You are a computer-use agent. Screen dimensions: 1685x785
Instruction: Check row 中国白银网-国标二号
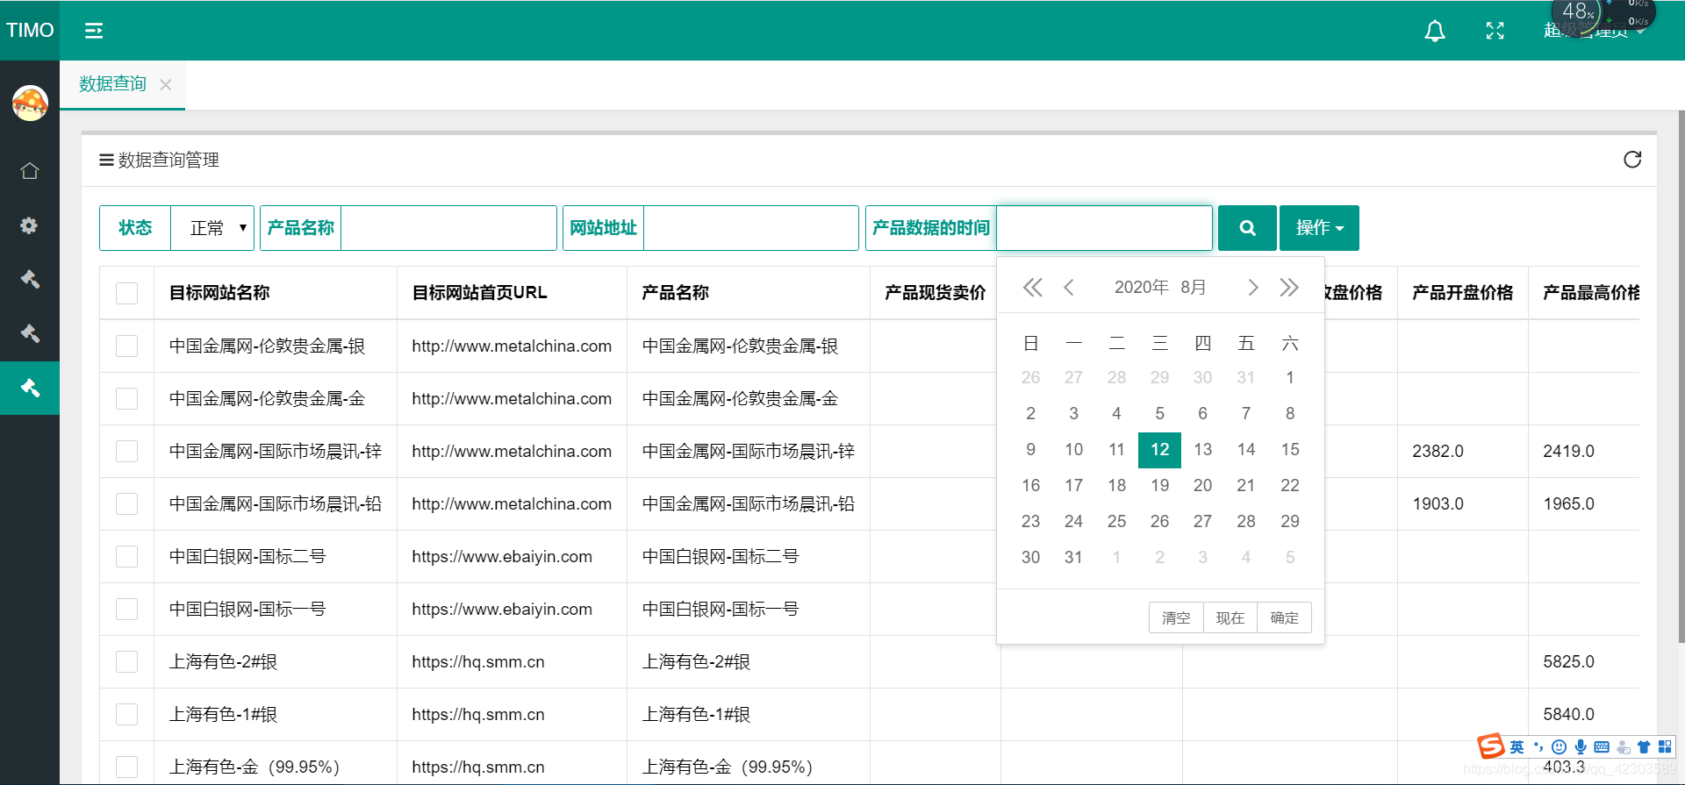[x=127, y=556]
